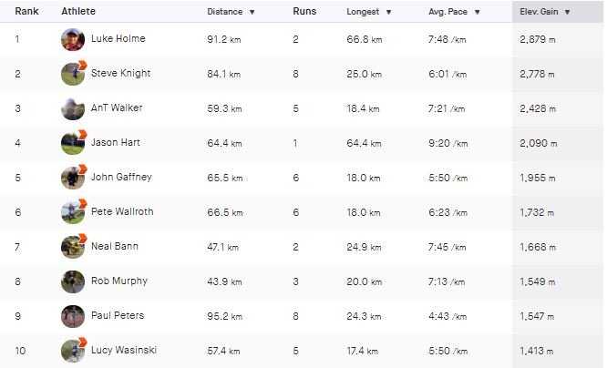Click Paul Peters' profile avatar
This screenshot has width=607, height=368.
pos(73,316)
